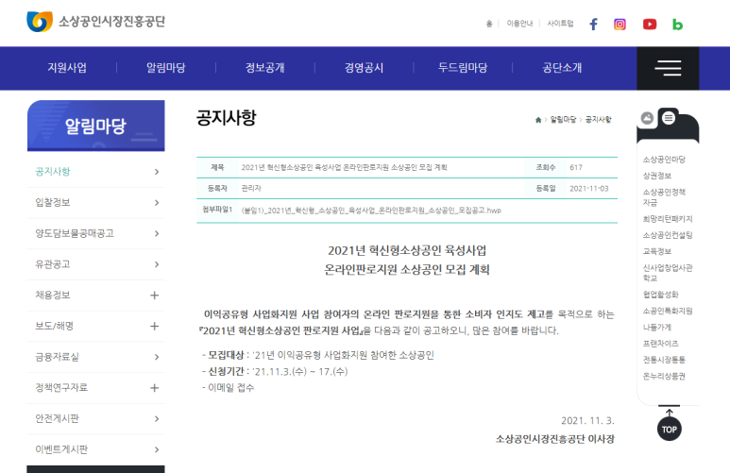Open the 알림마당 top menu
Image resolution: width=730 pixels, height=473 pixels.
(166, 68)
